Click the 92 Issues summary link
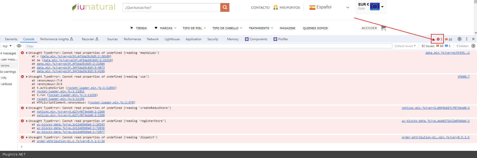 click(436, 46)
